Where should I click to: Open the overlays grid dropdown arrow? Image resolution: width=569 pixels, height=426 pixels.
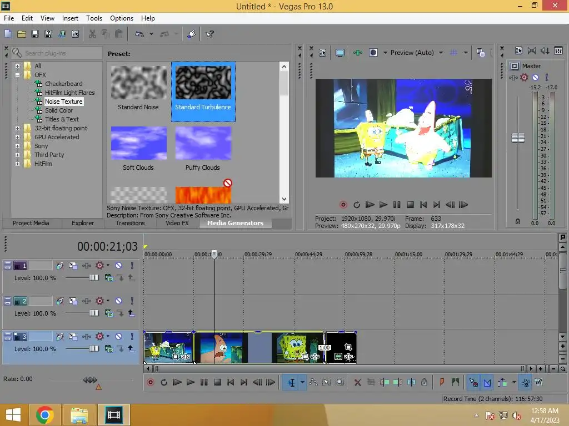(x=466, y=53)
